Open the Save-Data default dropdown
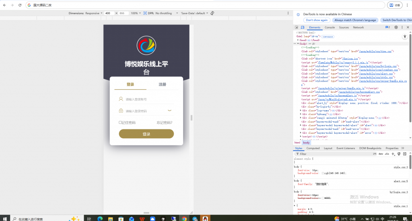412x221 pixels. [x=194, y=13]
